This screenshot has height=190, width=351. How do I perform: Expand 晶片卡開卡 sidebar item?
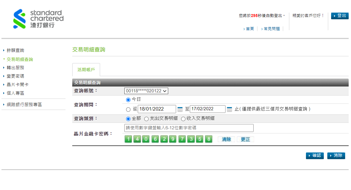click(18, 85)
